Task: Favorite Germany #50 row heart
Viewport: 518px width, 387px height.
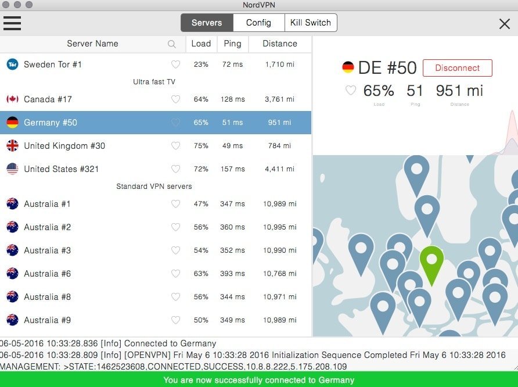Action: (175, 122)
